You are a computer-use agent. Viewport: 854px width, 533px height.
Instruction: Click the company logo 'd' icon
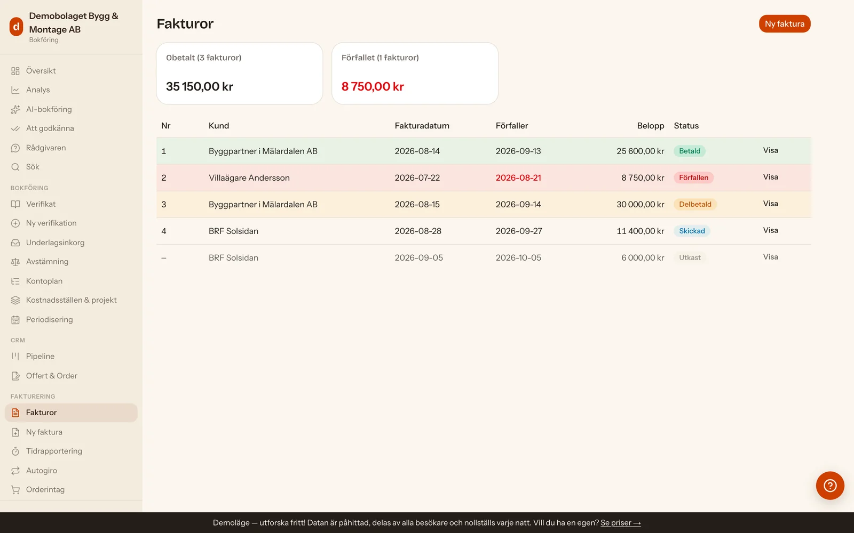click(x=17, y=26)
